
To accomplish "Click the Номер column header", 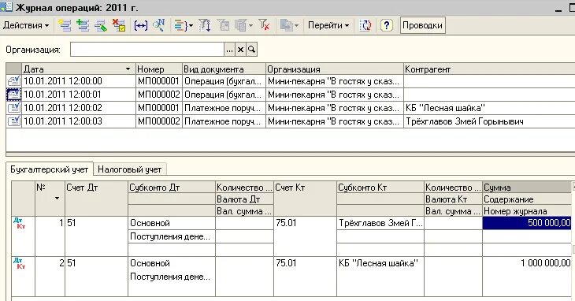I will (x=159, y=69).
